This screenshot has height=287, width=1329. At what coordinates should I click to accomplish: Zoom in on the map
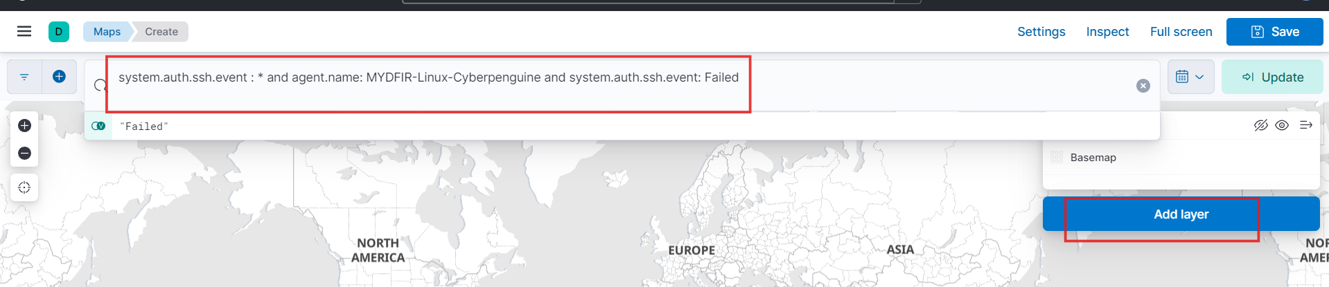click(x=24, y=125)
